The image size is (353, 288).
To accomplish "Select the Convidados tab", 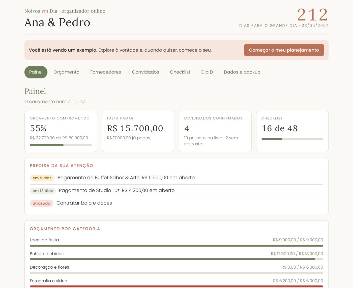I will [145, 72].
